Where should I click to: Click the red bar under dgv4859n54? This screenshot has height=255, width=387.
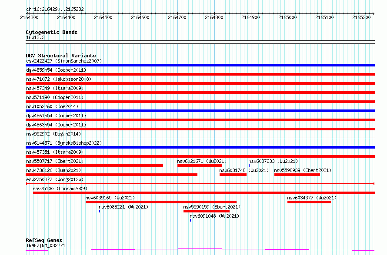pos(200,74)
